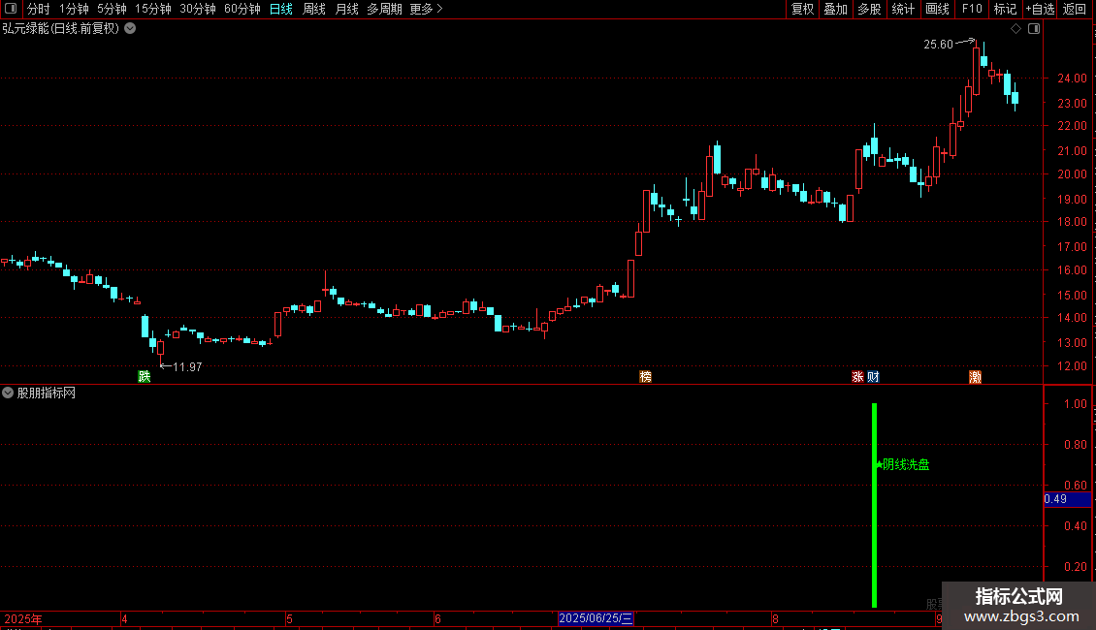Open the 多股 multi-stock view
The image size is (1096, 630).
[869, 9]
